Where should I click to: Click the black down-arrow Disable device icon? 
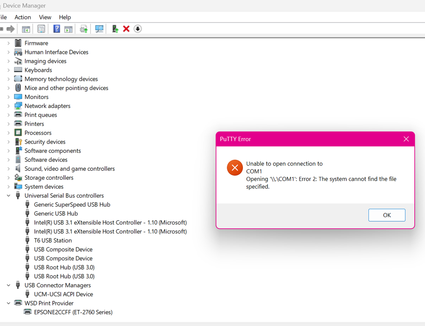click(137, 29)
